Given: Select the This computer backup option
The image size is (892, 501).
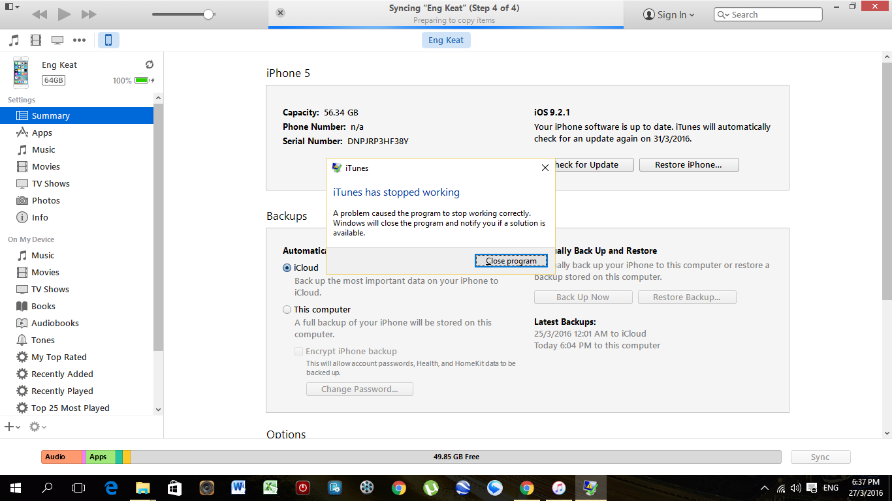Looking at the screenshot, I should (x=287, y=310).
